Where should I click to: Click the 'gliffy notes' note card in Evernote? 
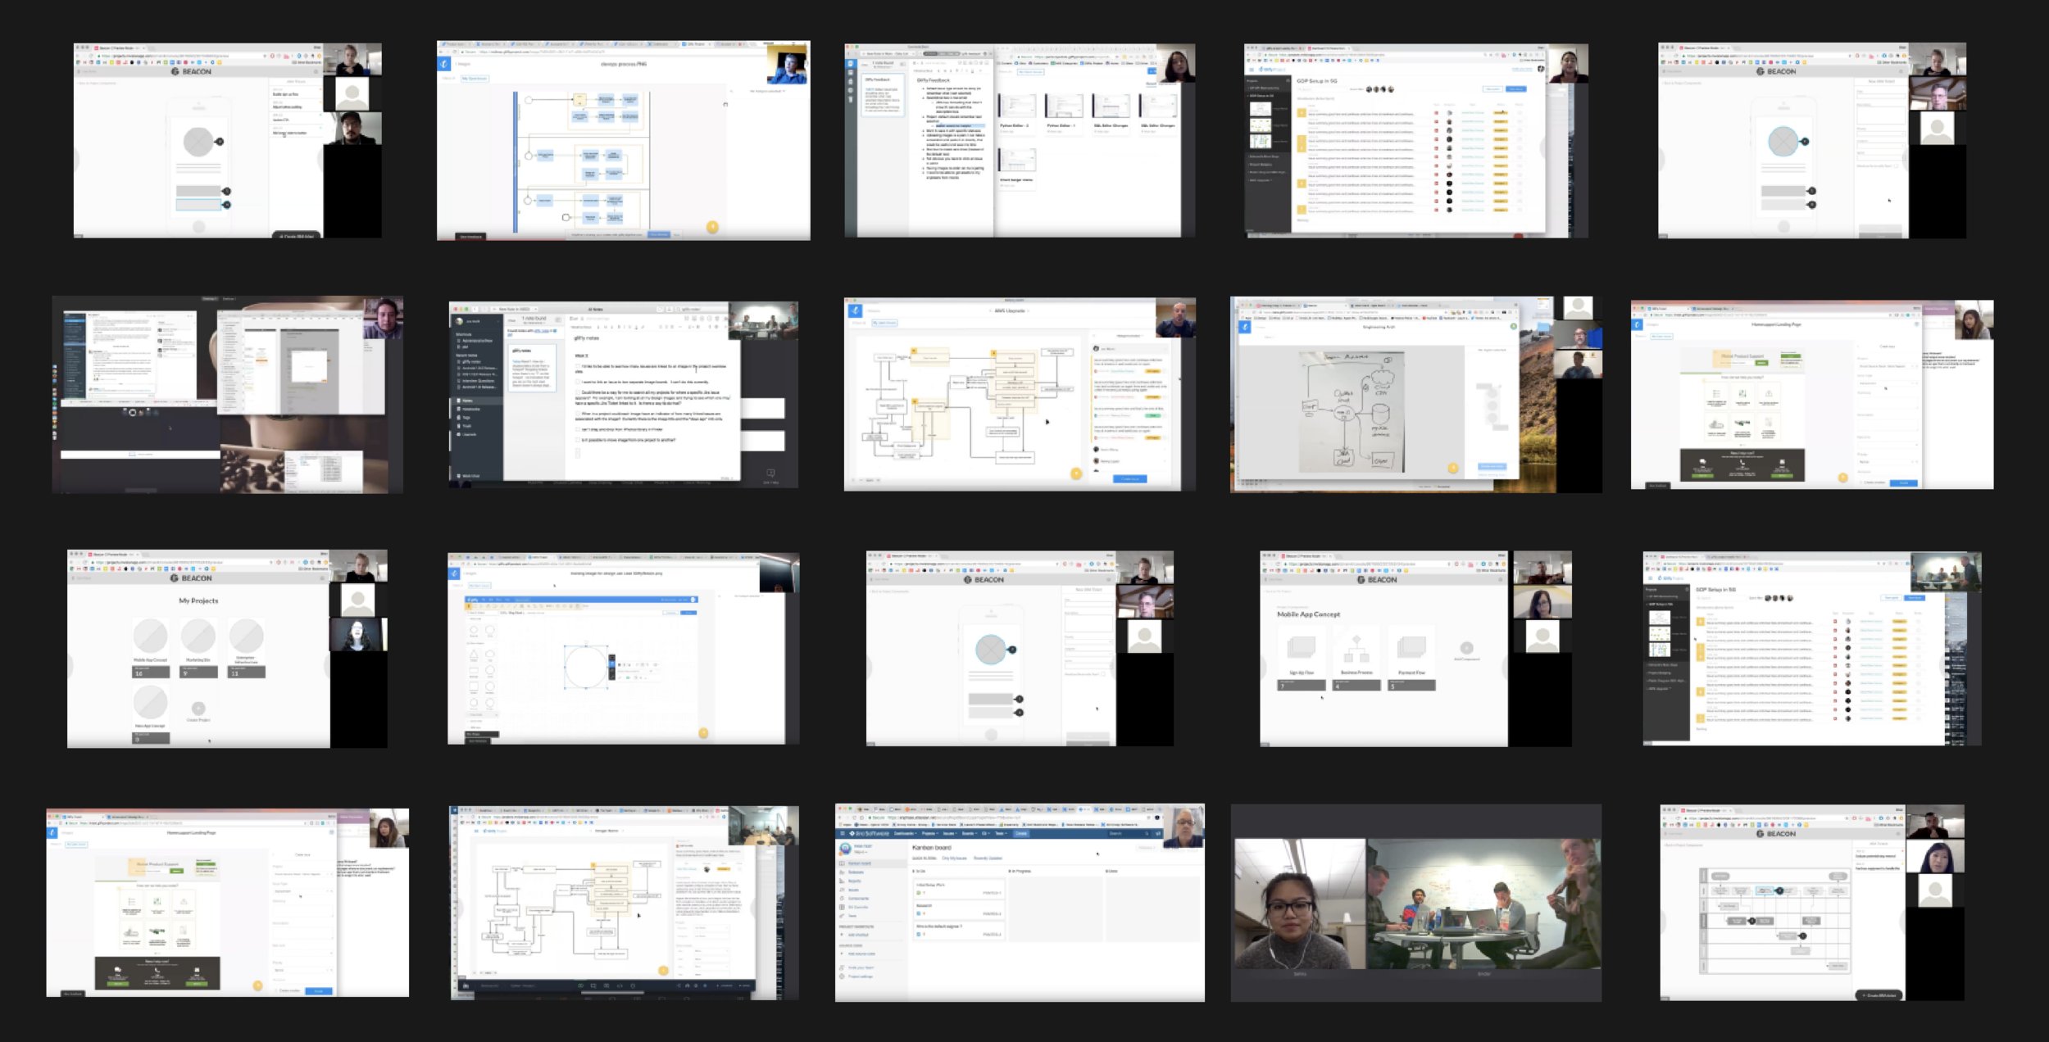coord(532,368)
